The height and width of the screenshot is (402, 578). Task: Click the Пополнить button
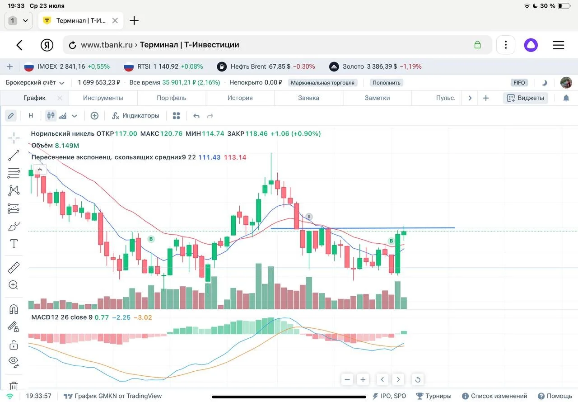pyautogui.click(x=387, y=83)
